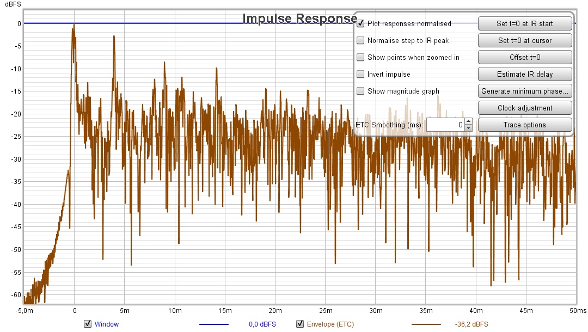Increase ETC Smoothing with up arrow
Screen dimensions: 588x332
(x=468, y=122)
